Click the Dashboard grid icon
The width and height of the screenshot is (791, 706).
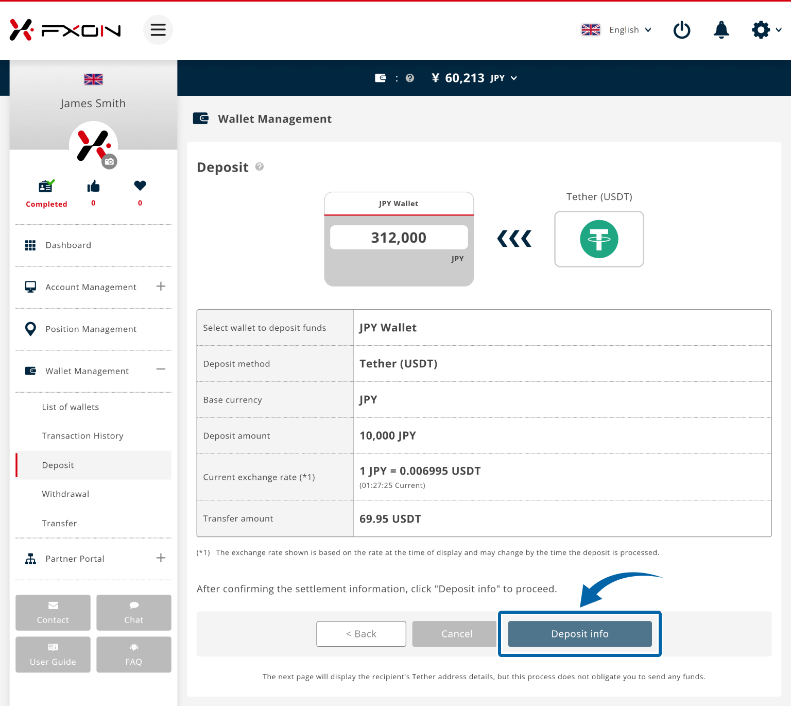tap(30, 245)
